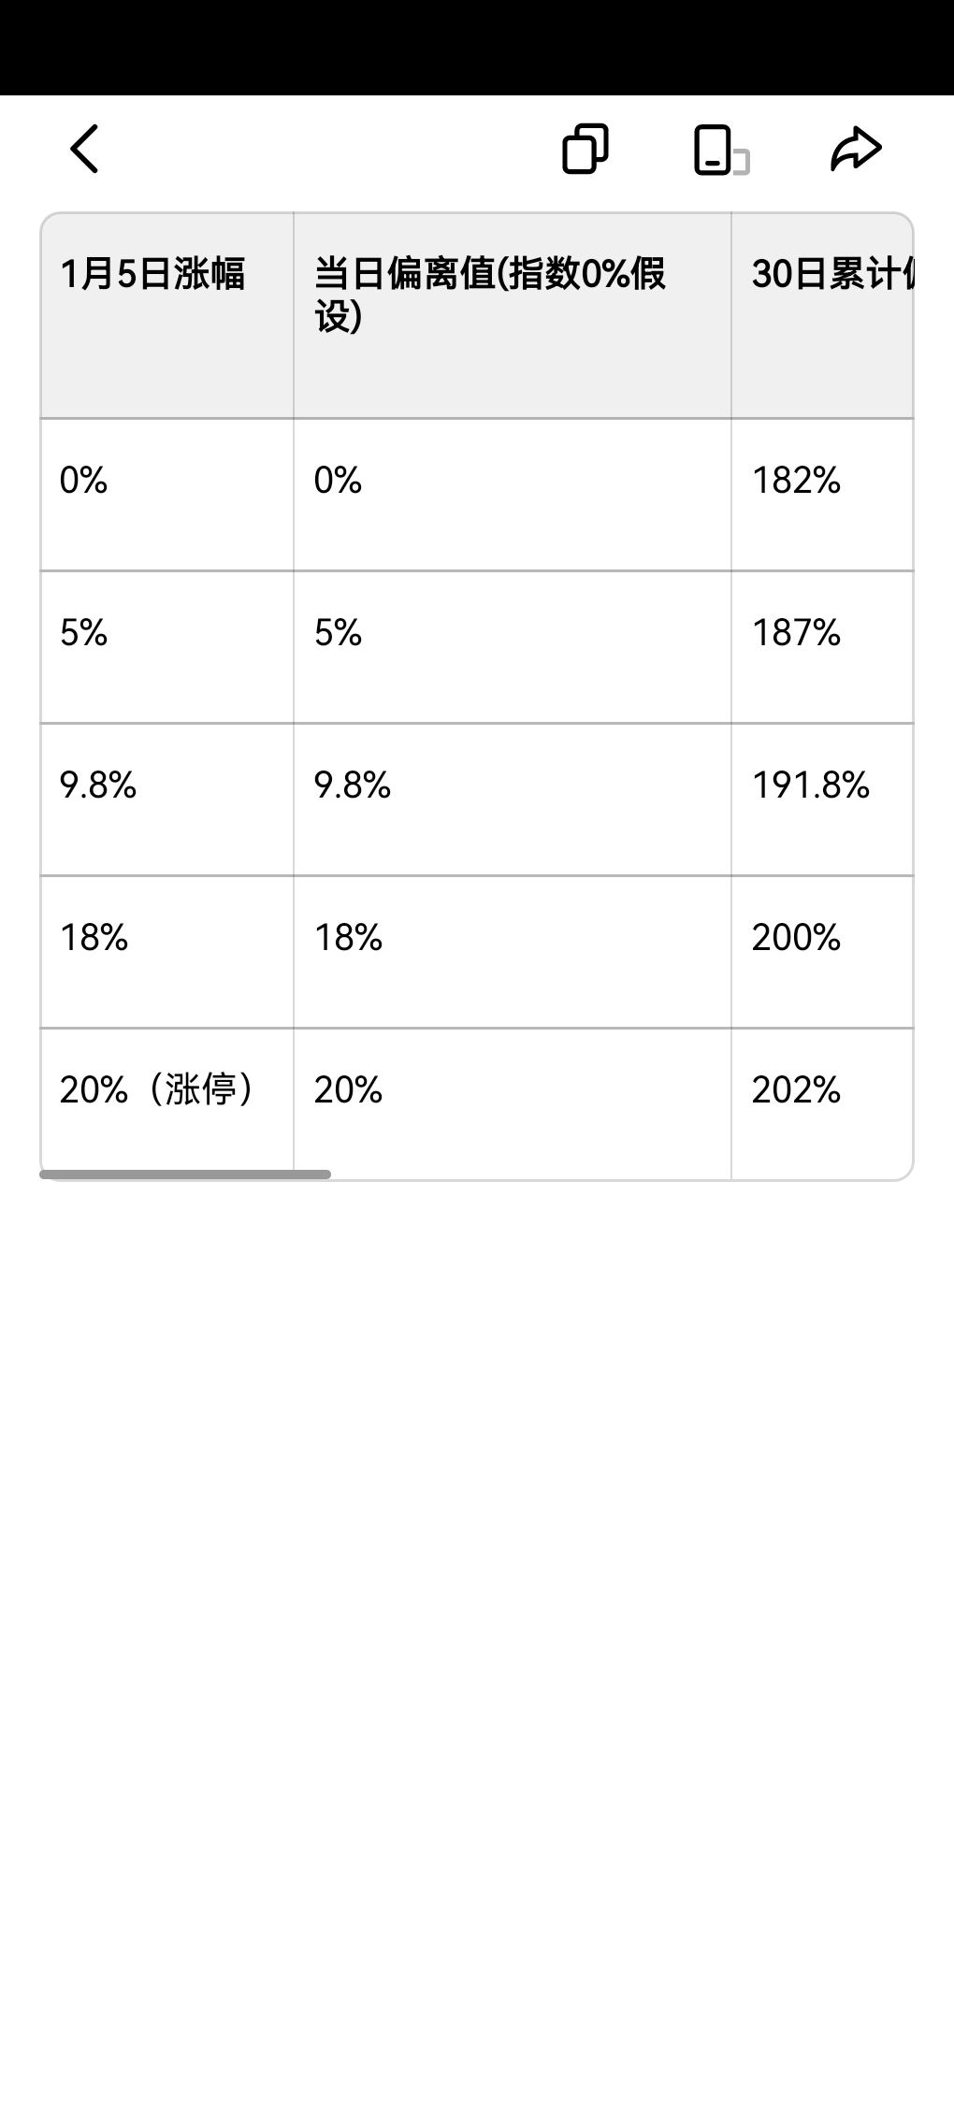Select the "1月5日涨幅" column header
954x2104 pixels.
[x=152, y=275]
